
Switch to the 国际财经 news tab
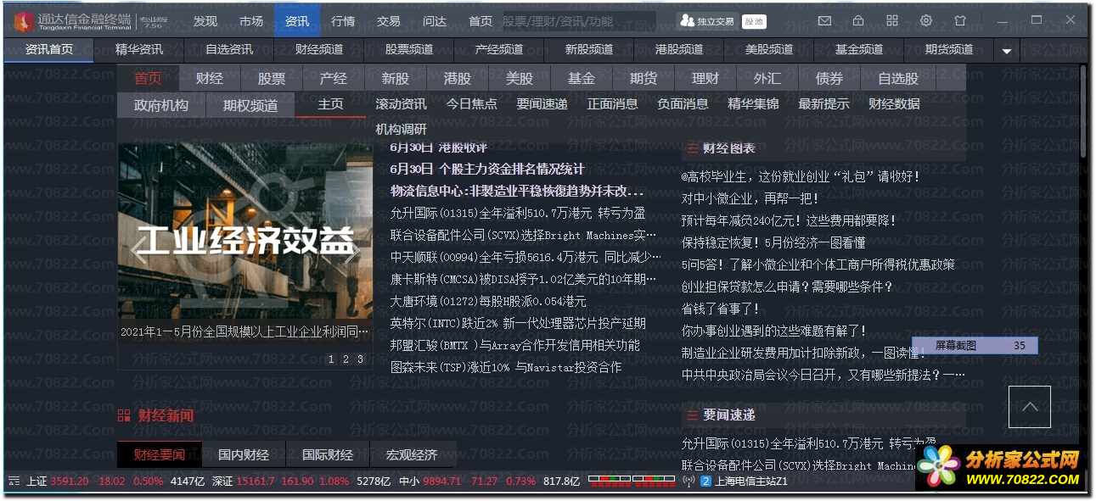tap(328, 455)
